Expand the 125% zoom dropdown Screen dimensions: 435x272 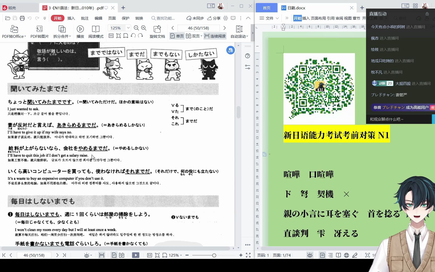[128, 28]
